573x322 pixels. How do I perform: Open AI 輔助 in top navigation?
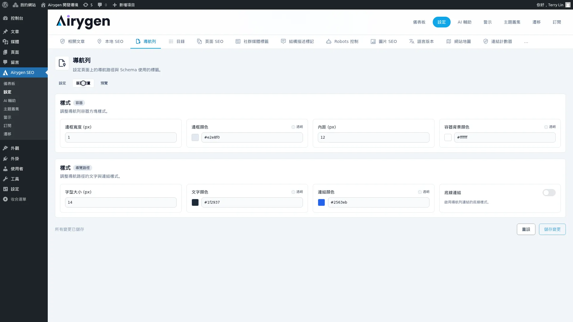coord(465,22)
